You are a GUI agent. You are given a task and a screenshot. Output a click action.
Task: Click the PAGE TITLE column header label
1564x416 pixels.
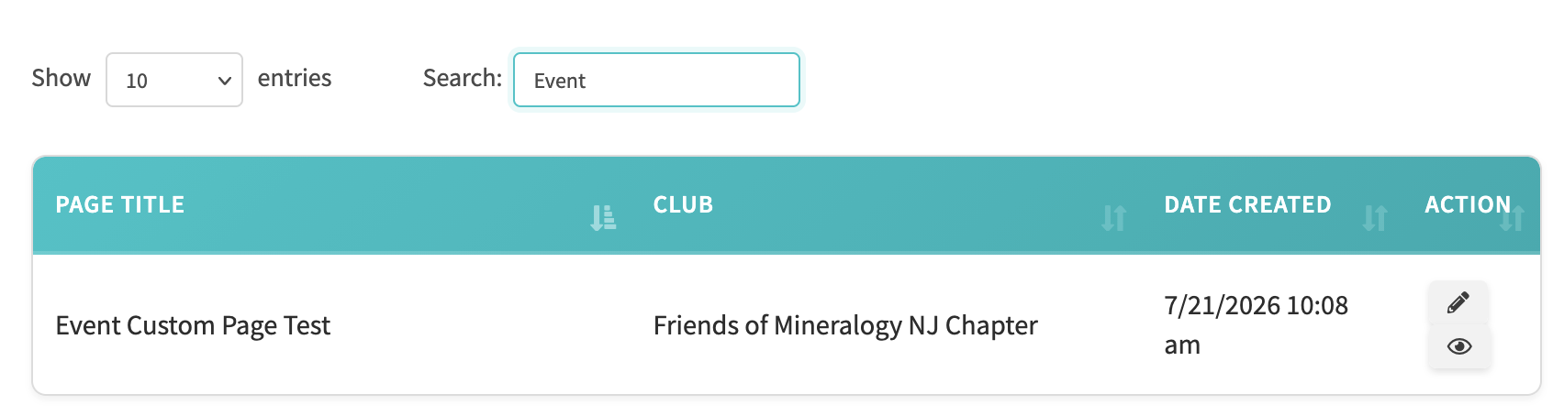coord(120,204)
